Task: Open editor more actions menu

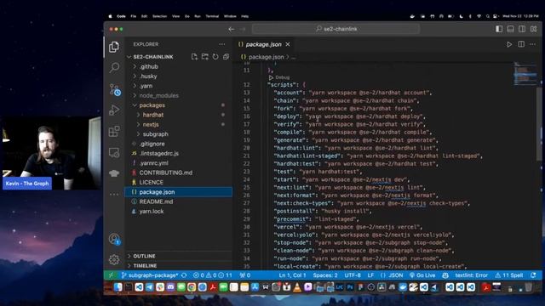Action: tap(532, 44)
